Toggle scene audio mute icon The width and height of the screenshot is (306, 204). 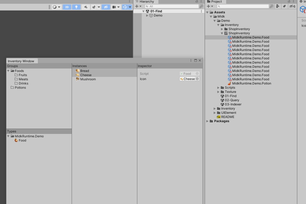click(x=86, y=7)
